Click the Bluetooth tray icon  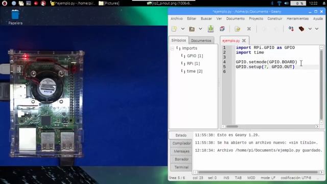[x=272, y=3]
